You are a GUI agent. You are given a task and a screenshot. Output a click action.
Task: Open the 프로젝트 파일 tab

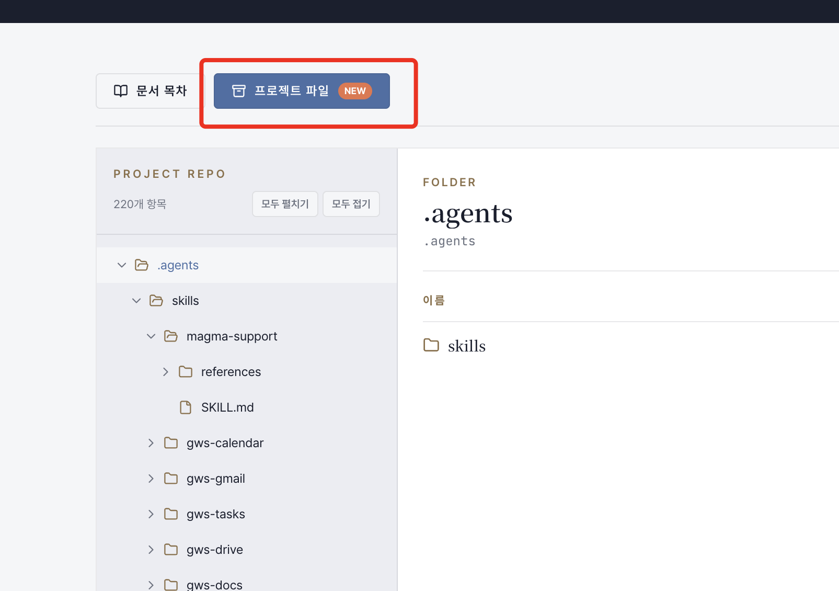(302, 91)
